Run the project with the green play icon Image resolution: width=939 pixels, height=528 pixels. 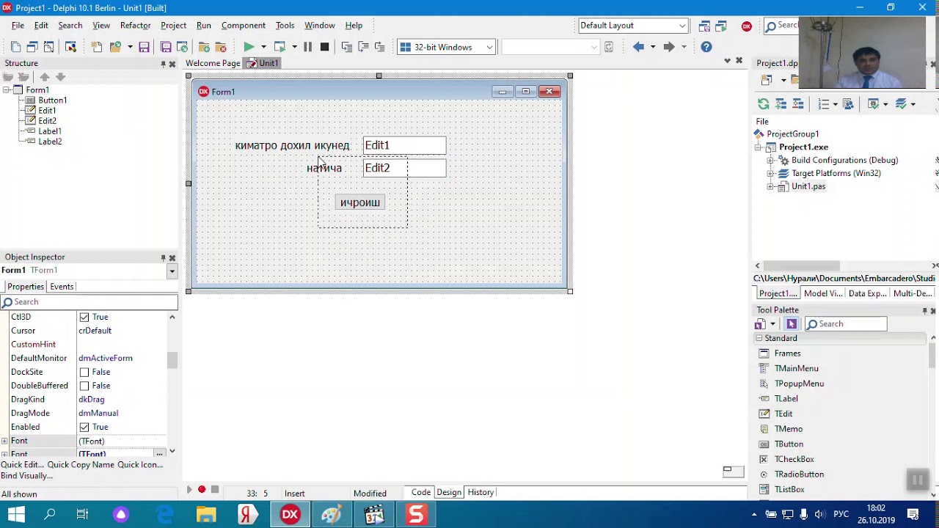pos(249,47)
